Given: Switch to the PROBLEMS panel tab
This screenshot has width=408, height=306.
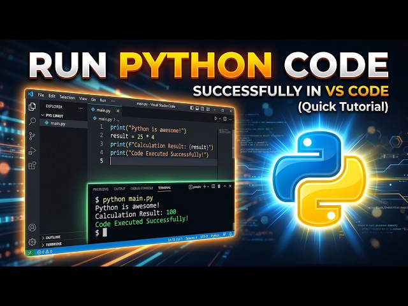Looking at the screenshot, I should pyautogui.click(x=101, y=189).
